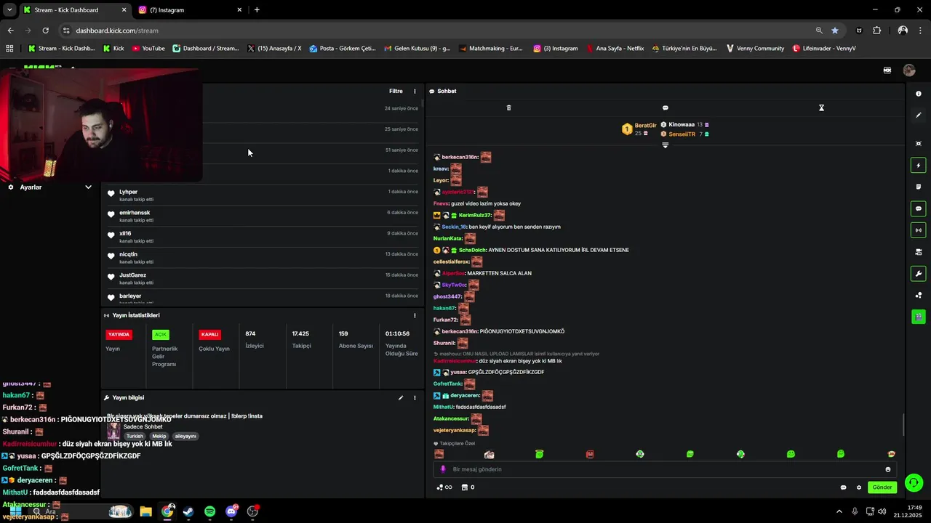
Task: Select the hourglass slow mode icon
Action: [x=821, y=108]
